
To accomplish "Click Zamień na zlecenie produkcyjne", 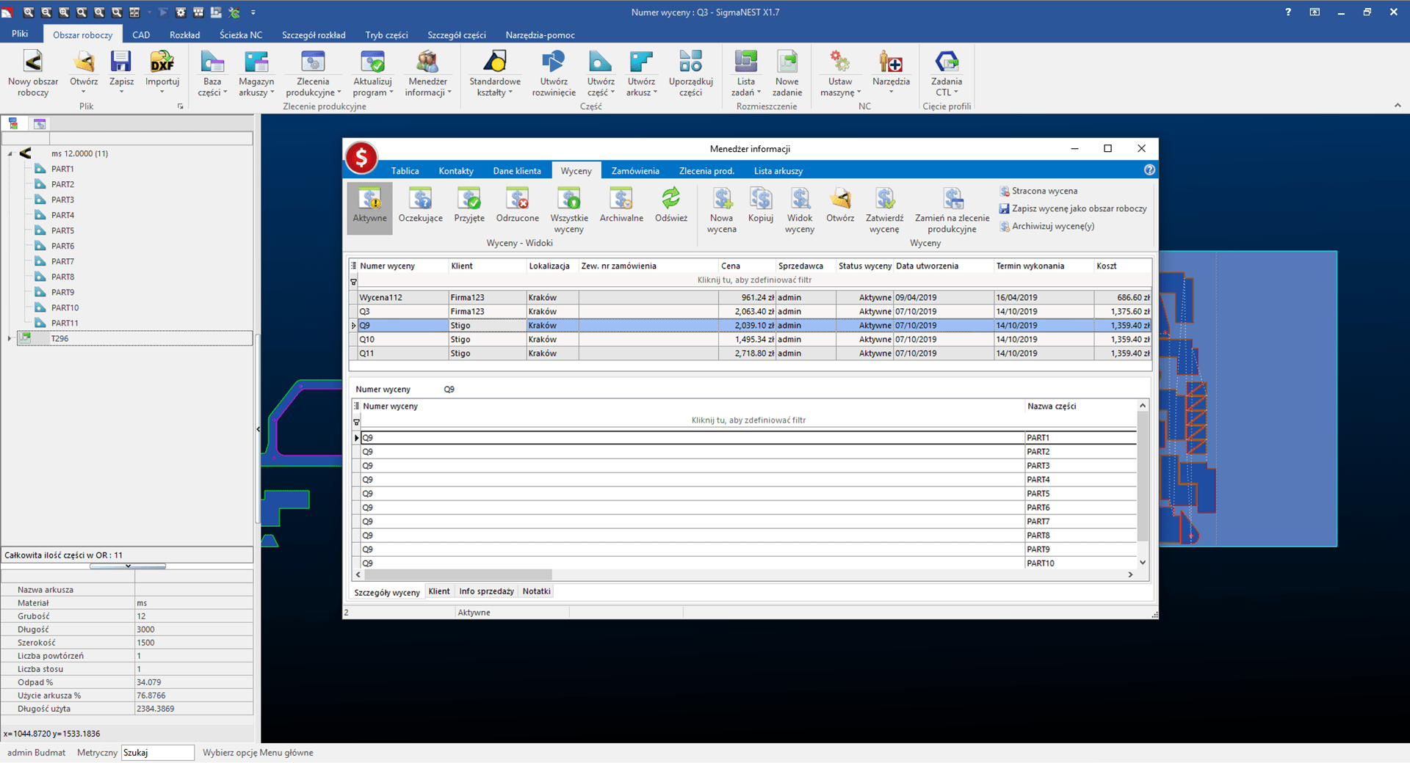I will pyautogui.click(x=952, y=209).
